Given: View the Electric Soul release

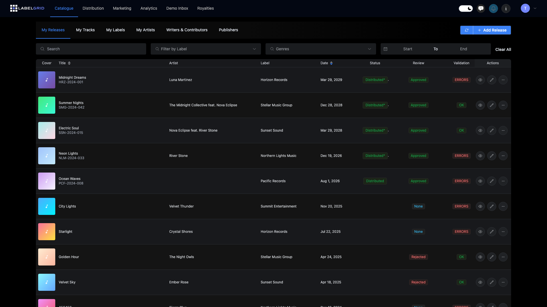Looking at the screenshot, I should point(480,130).
